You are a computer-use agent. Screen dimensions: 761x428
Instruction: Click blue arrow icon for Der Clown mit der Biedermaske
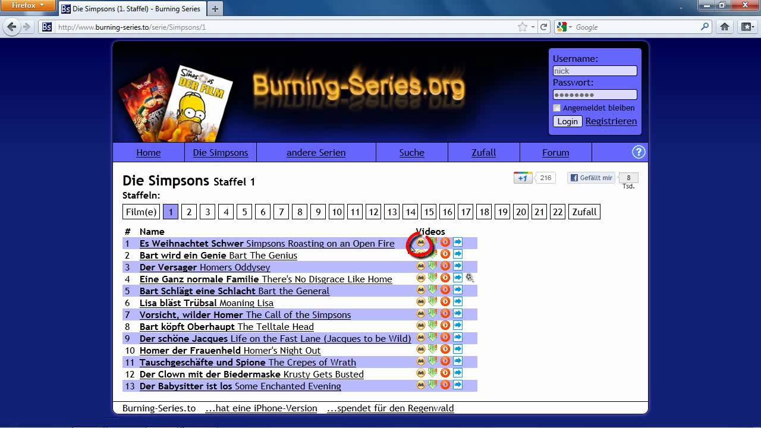[458, 373]
